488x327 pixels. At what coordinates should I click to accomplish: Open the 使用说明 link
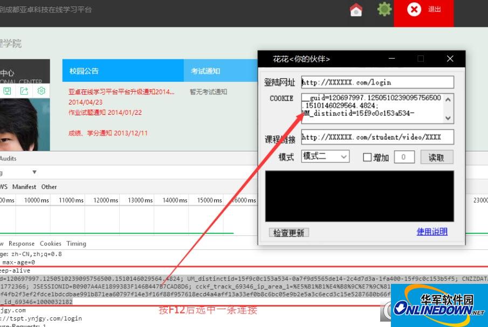432,232
